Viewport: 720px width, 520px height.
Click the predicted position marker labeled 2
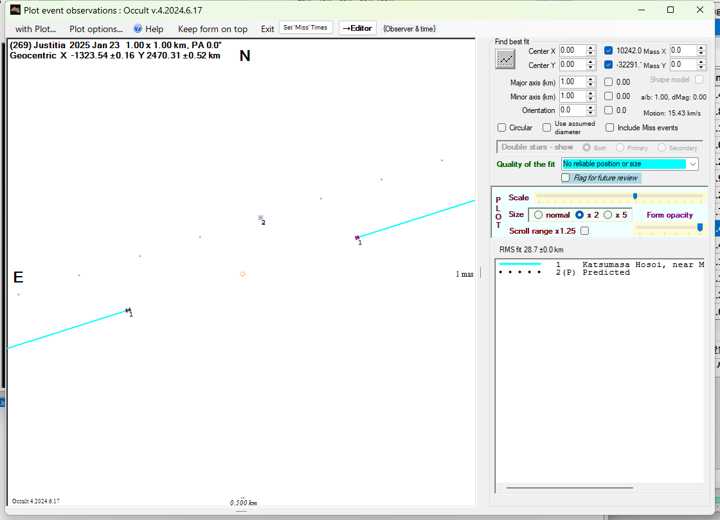[260, 218]
